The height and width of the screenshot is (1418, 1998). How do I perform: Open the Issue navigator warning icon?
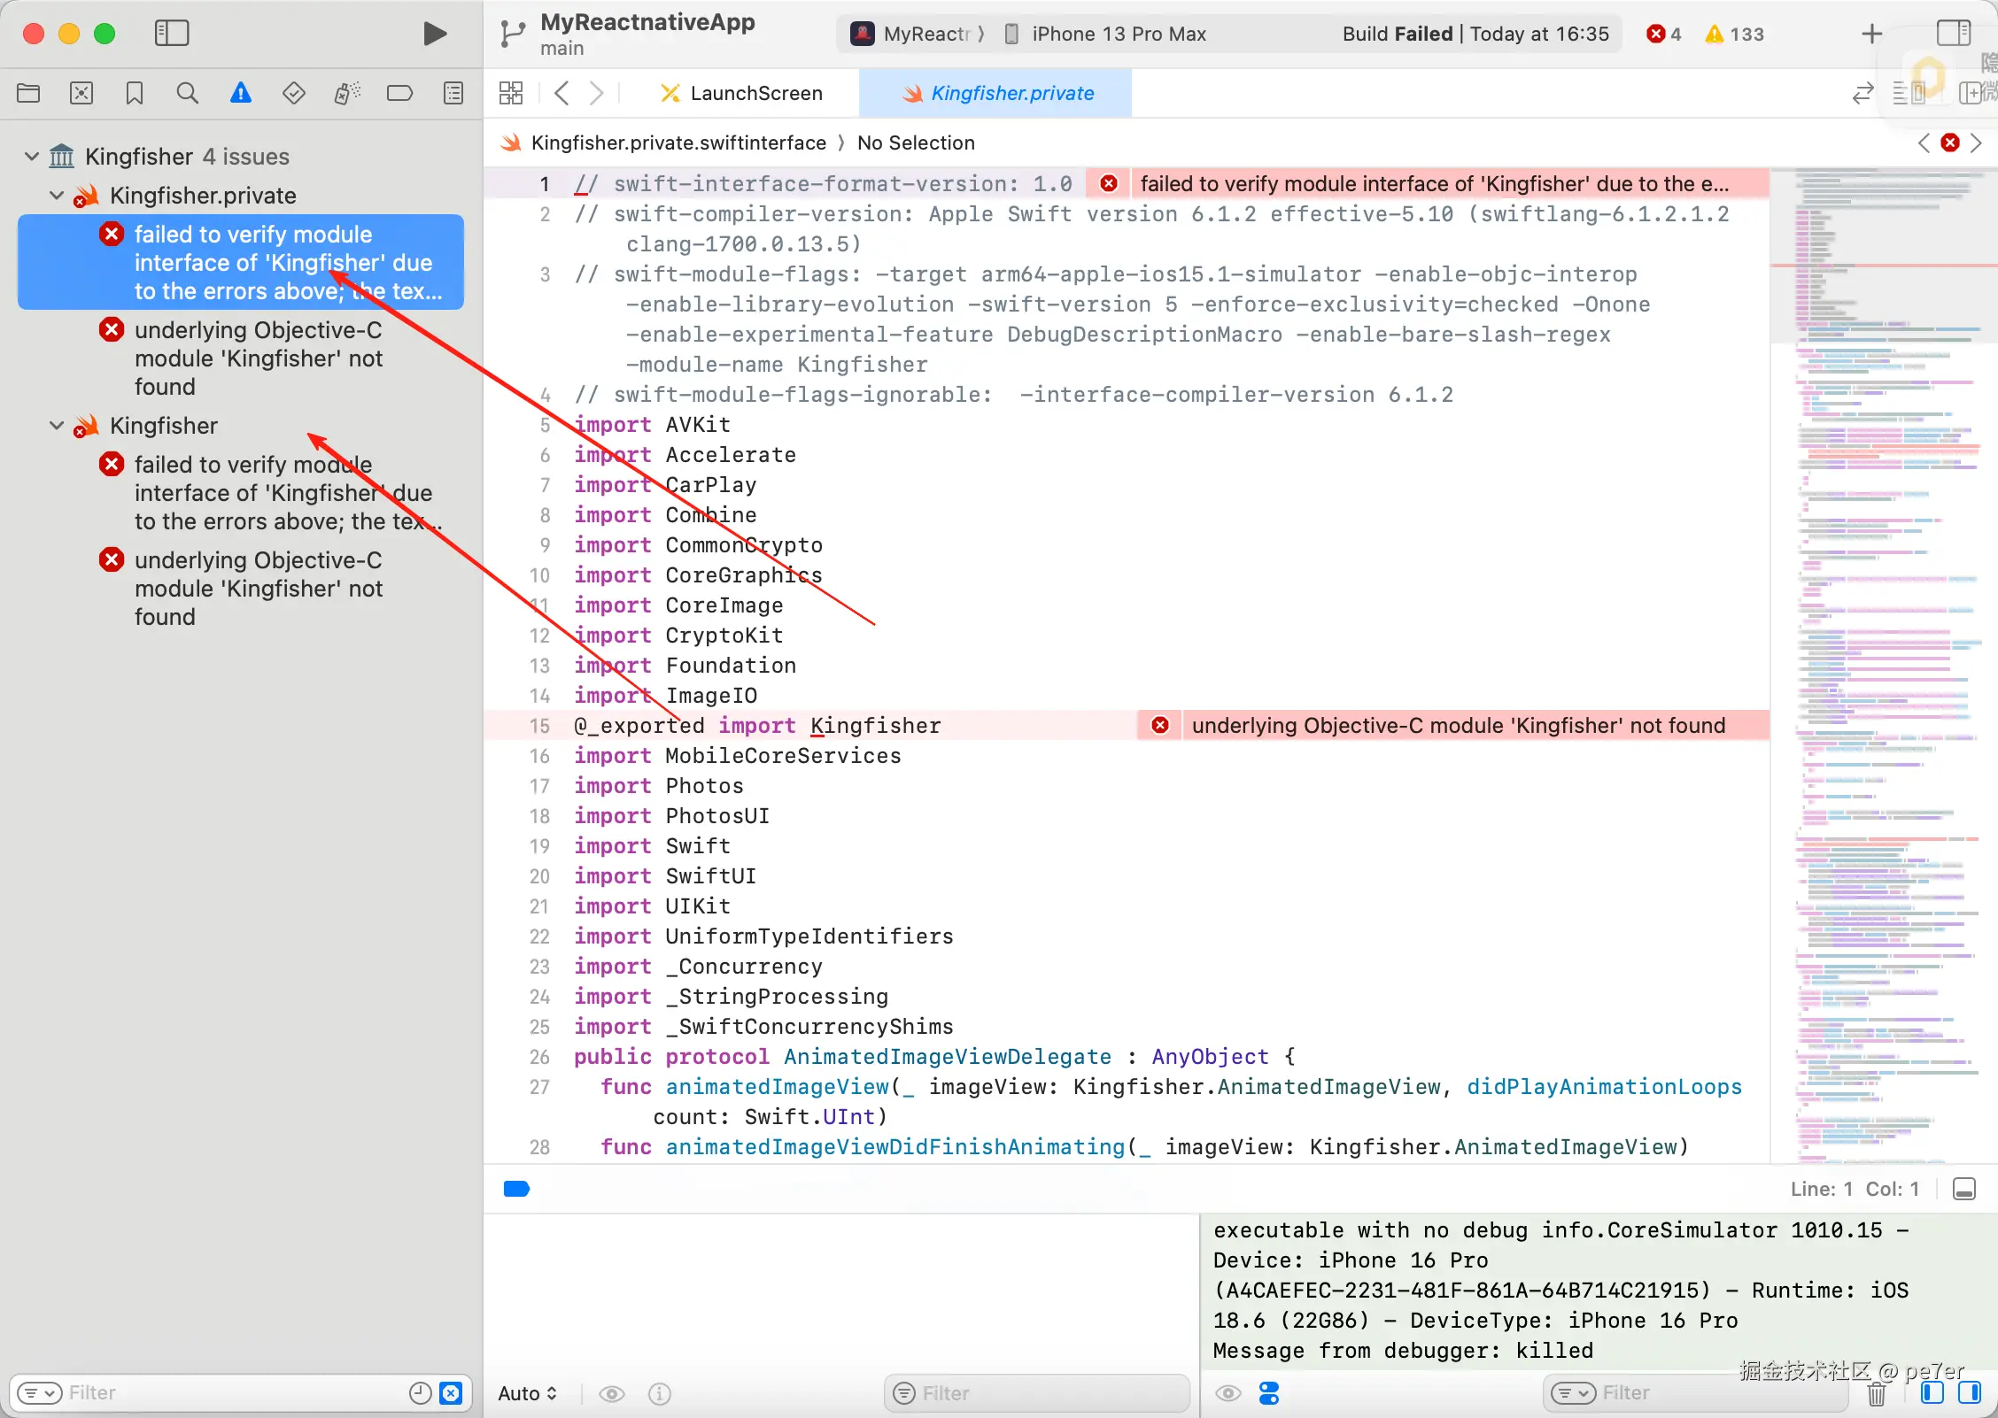240,93
